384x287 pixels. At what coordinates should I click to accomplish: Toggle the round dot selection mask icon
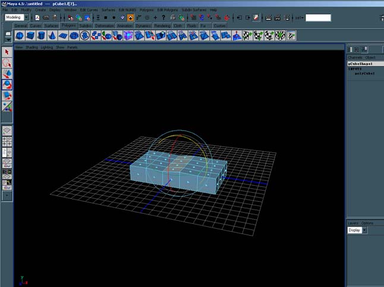[x=114, y=18]
